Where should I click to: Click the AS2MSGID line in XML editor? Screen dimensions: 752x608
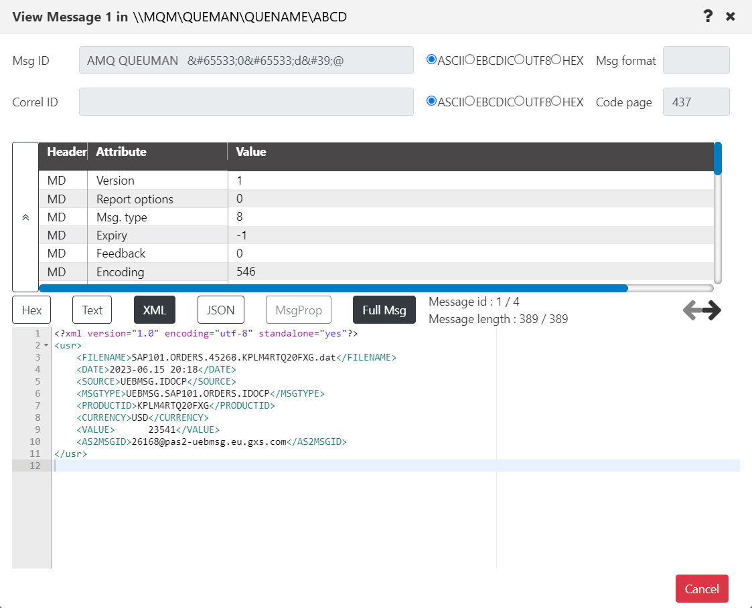[212, 441]
